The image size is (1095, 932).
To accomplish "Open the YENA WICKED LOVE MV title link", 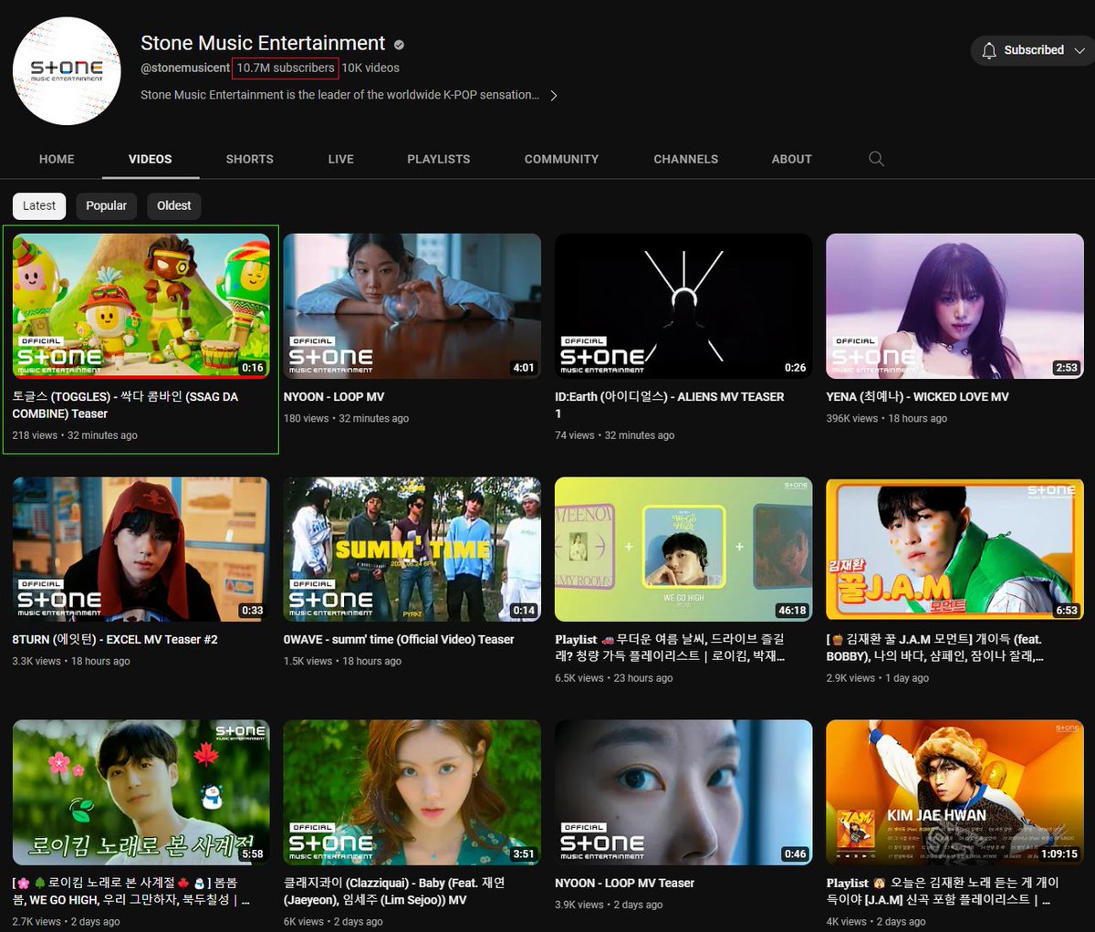I will (x=917, y=396).
